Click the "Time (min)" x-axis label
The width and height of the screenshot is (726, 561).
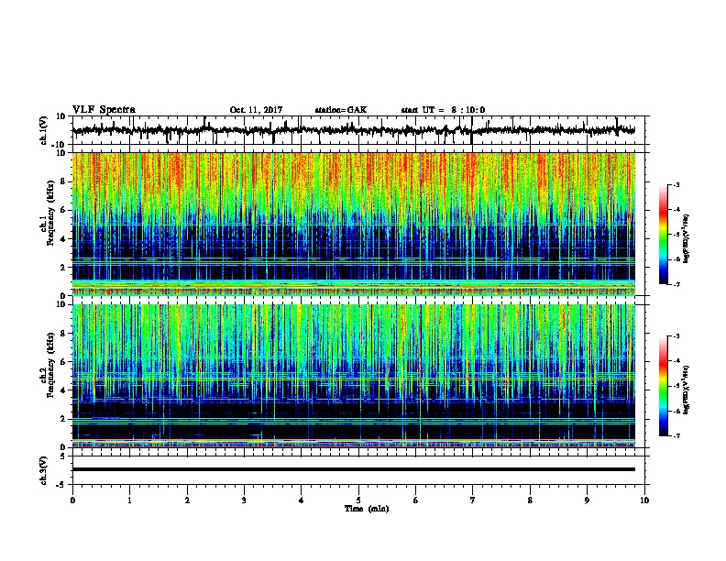tap(367, 509)
